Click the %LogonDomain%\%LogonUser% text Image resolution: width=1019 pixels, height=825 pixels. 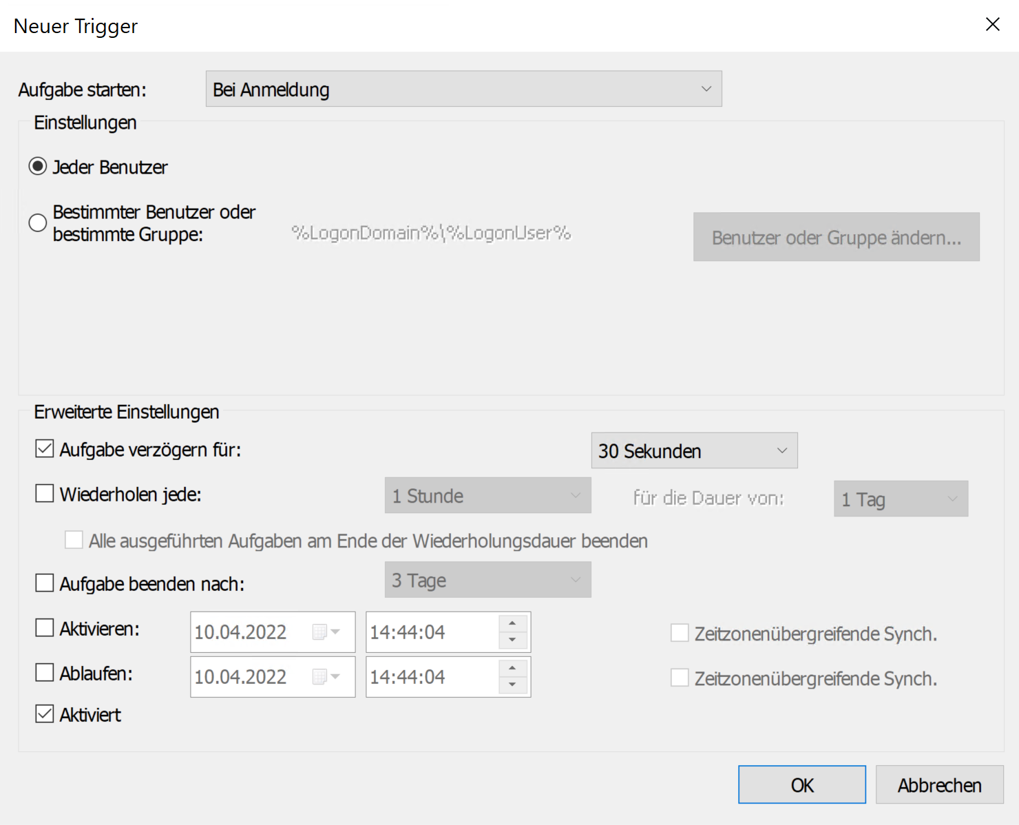431,233
